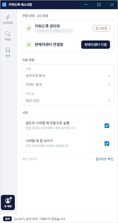Maximize the 키워드쿡 데스크탑 window

(x=99, y=5)
